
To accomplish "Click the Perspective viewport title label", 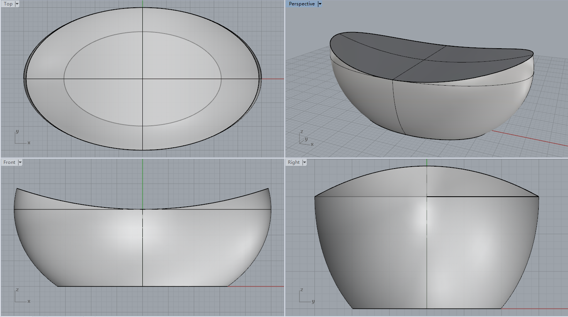I will (x=301, y=4).
